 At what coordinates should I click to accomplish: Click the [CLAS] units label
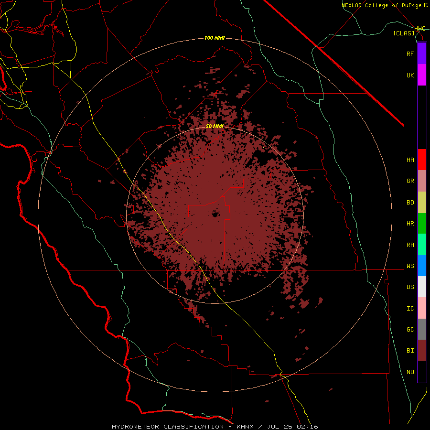(404, 33)
